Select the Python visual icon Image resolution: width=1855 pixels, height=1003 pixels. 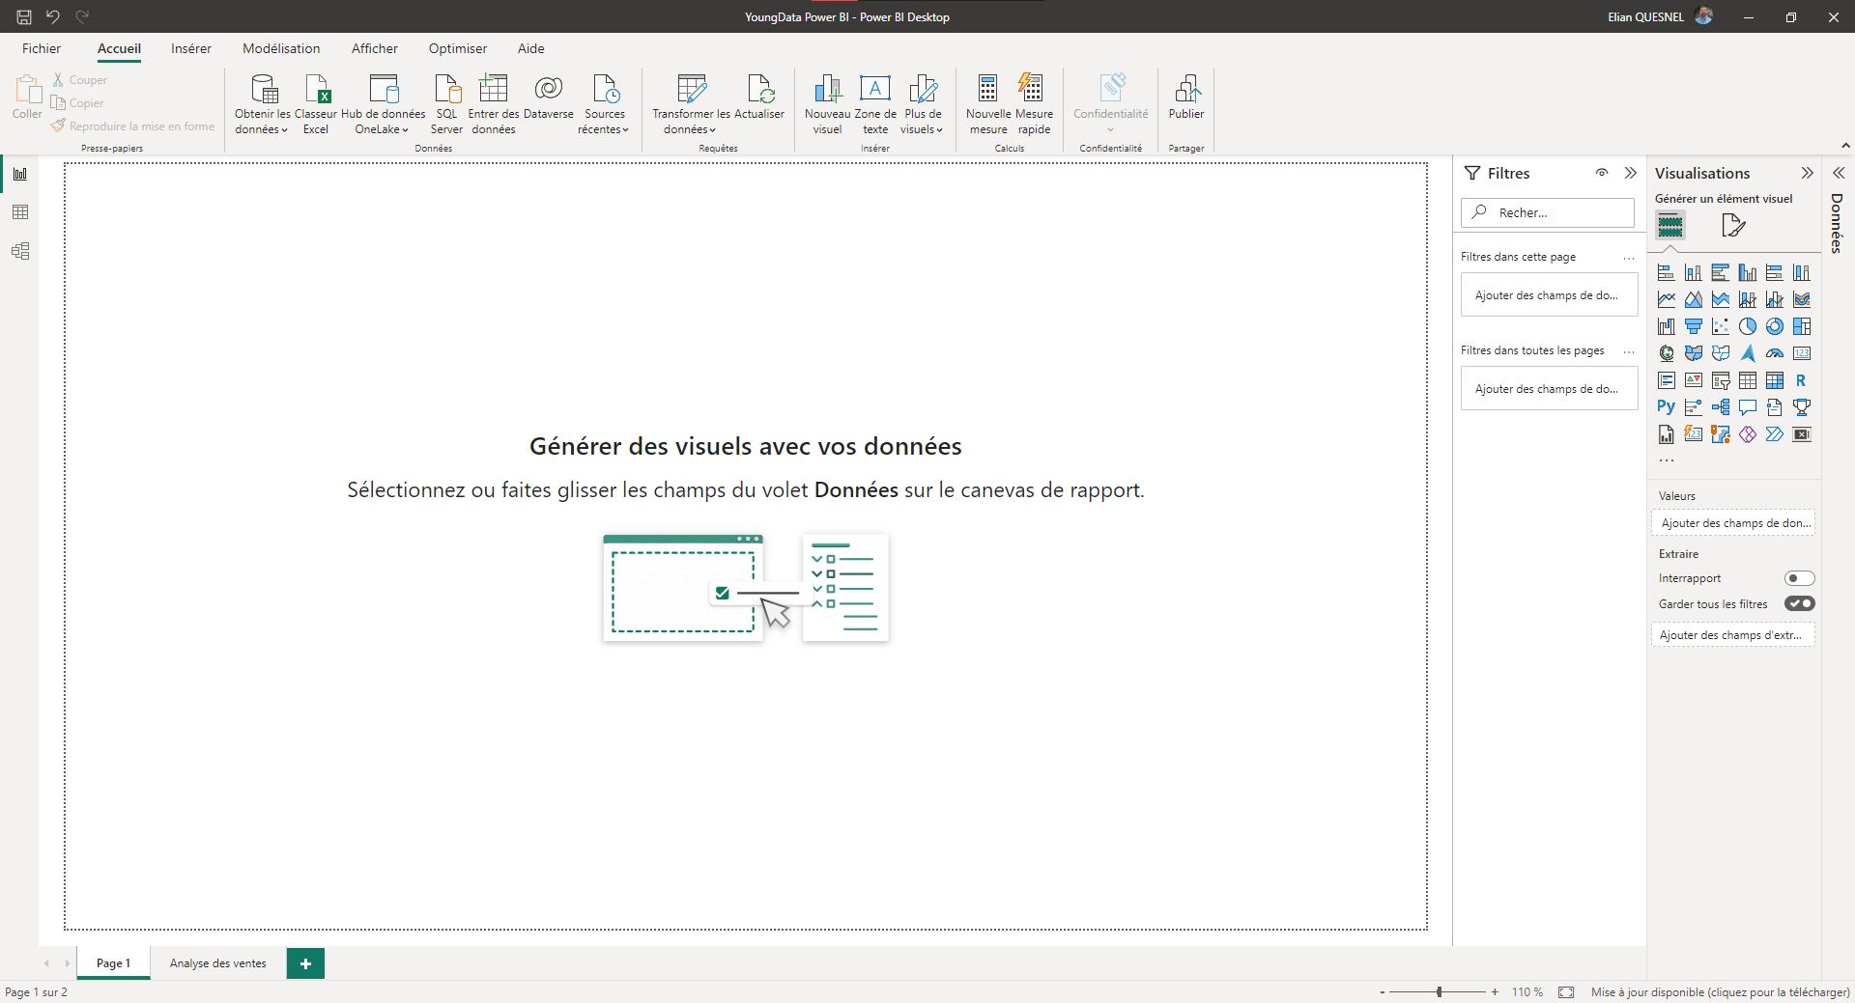tap(1666, 407)
